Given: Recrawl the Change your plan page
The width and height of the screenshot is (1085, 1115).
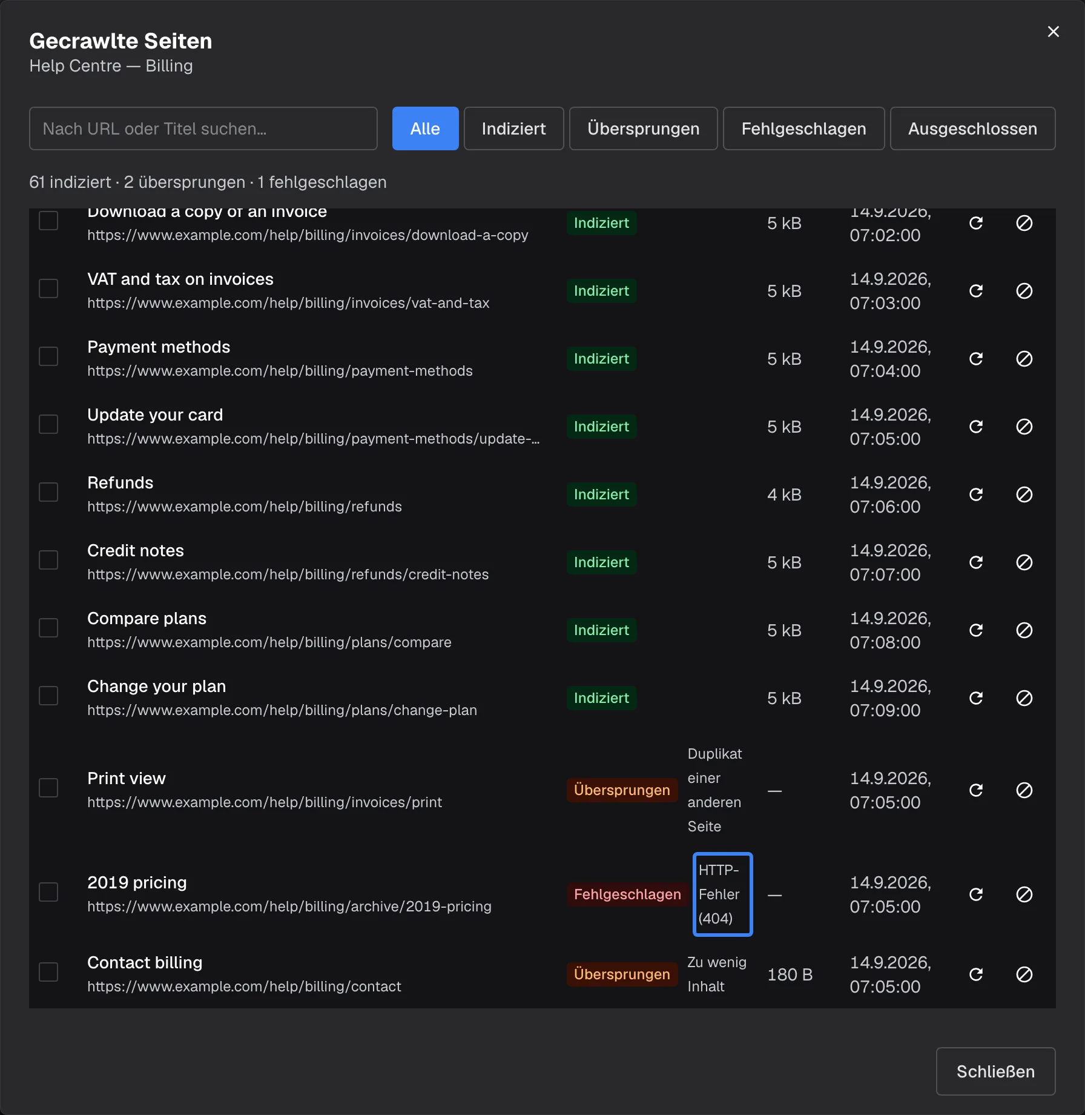Looking at the screenshot, I should [976, 698].
